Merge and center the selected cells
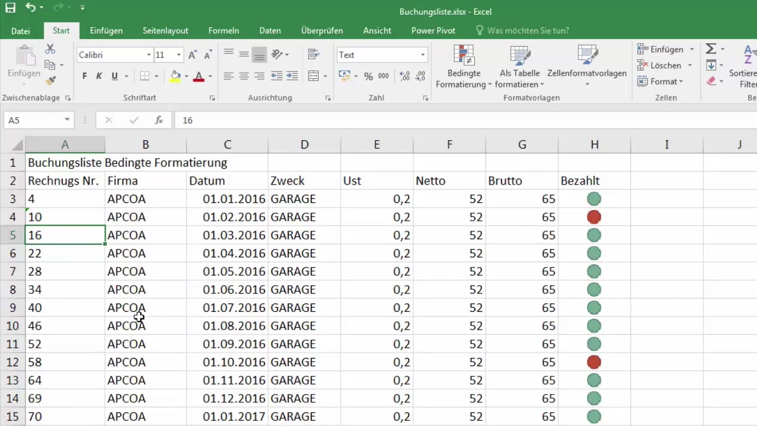The image size is (757, 426). pos(313,76)
